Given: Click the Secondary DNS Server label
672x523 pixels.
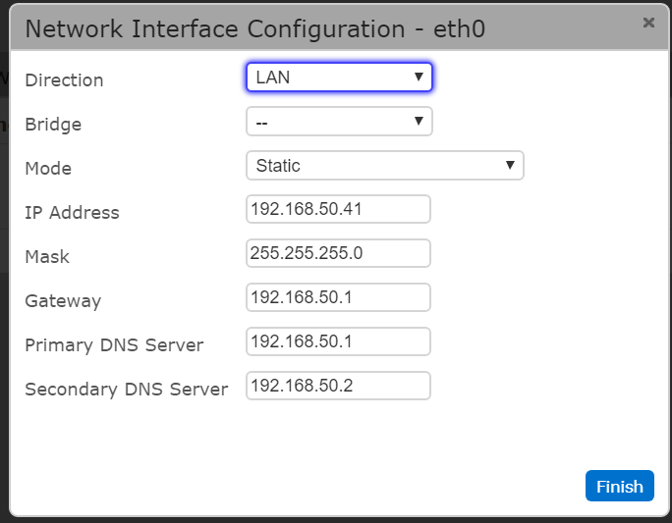Looking at the screenshot, I should coord(126,390).
